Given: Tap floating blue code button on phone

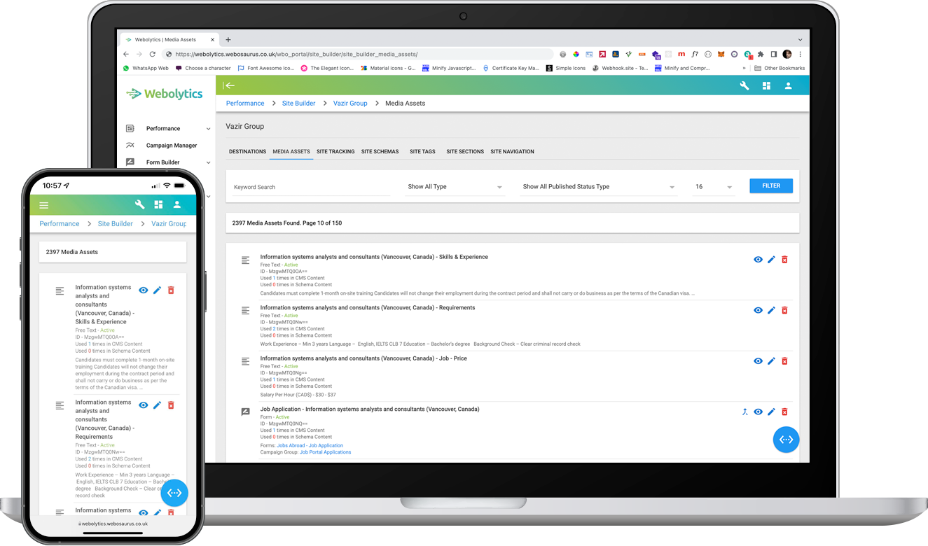Looking at the screenshot, I should click(174, 493).
